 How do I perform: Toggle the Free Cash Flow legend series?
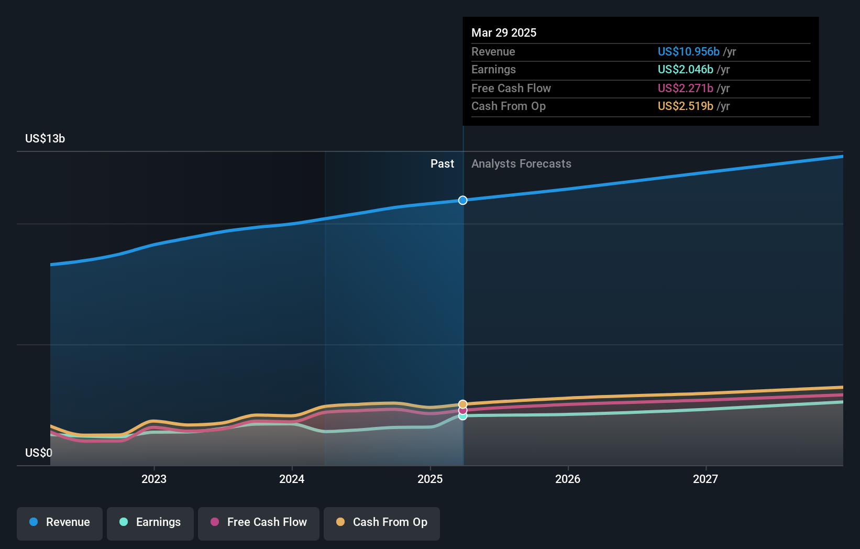click(259, 523)
